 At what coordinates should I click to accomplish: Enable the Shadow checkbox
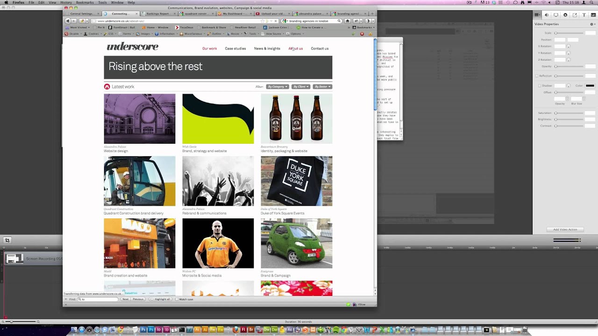(x=540, y=85)
